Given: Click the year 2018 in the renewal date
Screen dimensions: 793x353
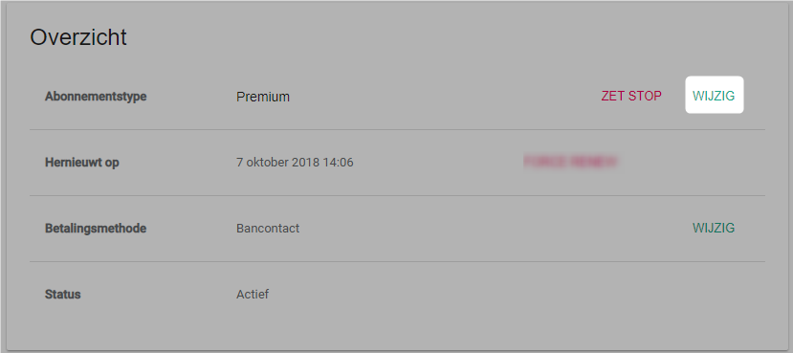Looking at the screenshot, I should (x=304, y=163).
